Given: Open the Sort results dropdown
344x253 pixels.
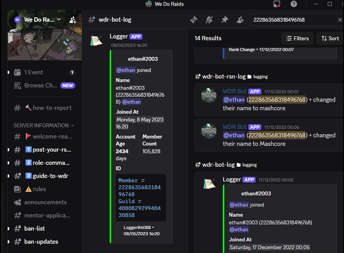Looking at the screenshot, I should (330, 38).
